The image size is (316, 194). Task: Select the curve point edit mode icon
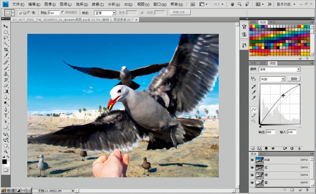point(254,110)
